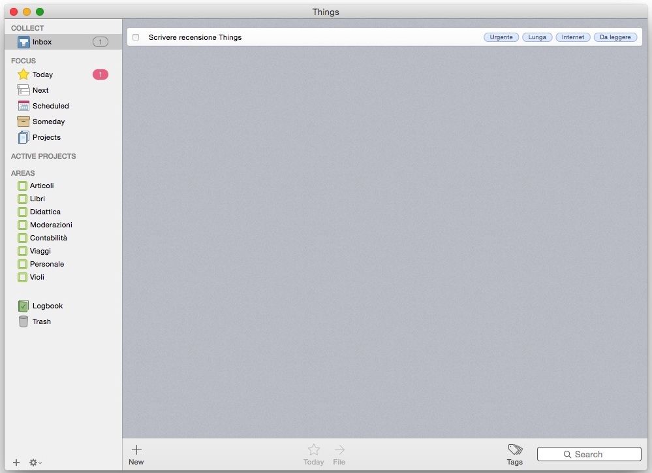
Task: Select the Didattica area name
Action: tap(45, 212)
